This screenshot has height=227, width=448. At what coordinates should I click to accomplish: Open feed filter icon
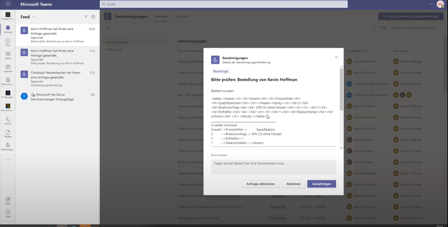click(86, 17)
